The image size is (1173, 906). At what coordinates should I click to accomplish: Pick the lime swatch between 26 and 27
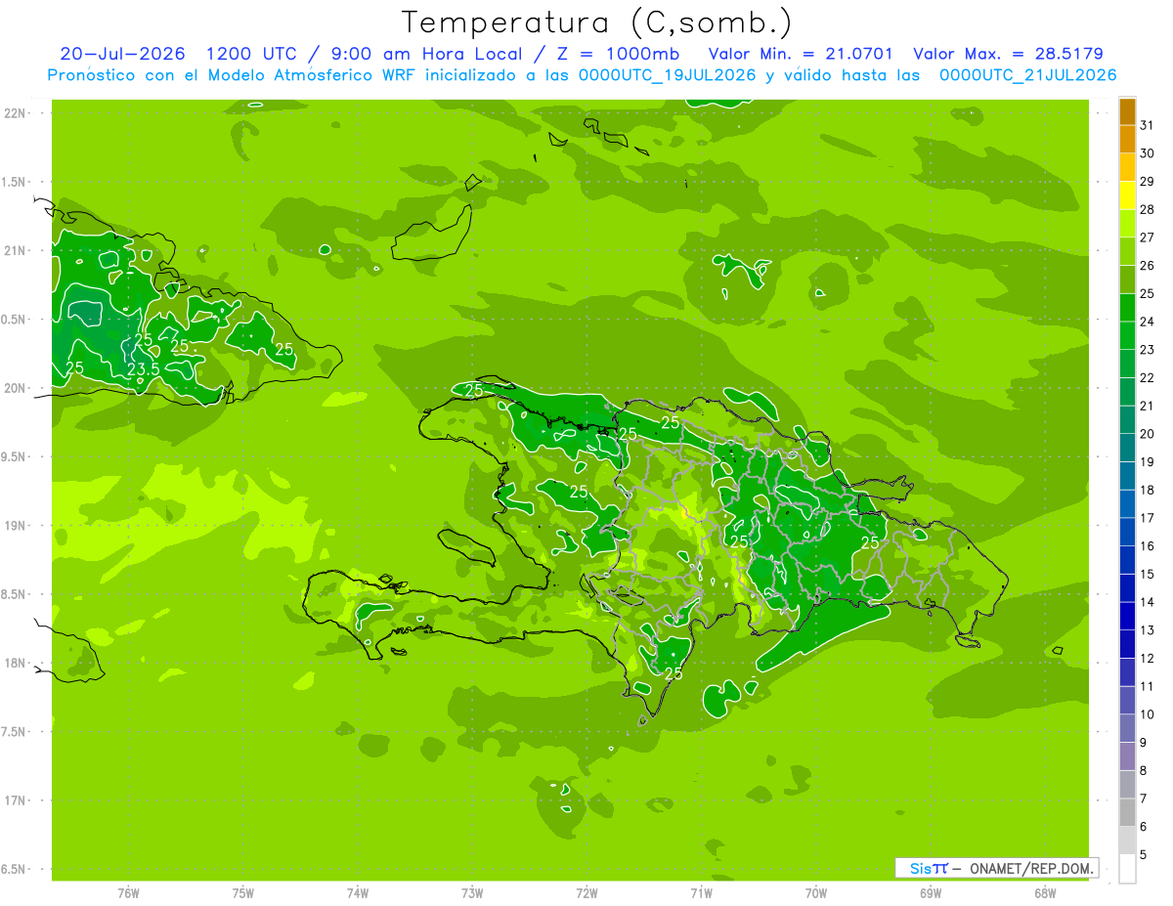point(1127,251)
